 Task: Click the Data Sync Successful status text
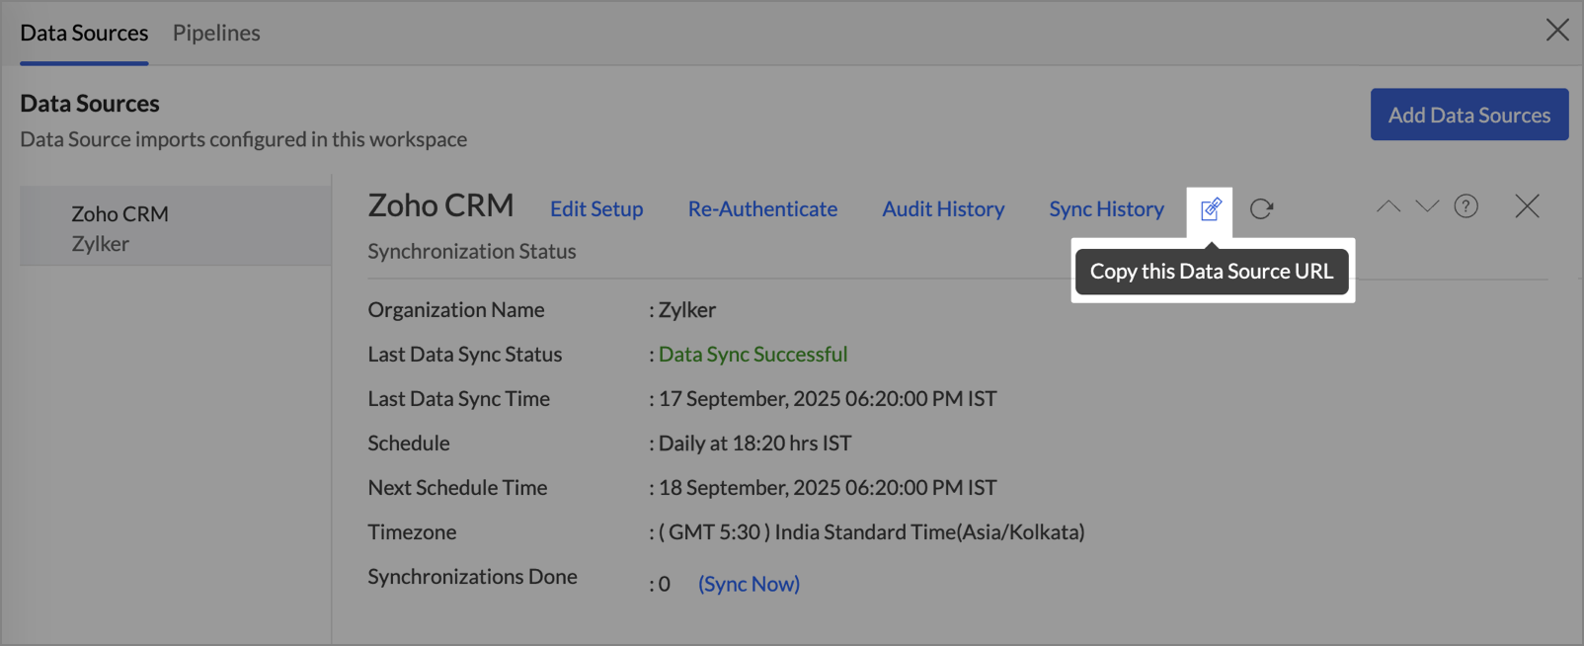(x=752, y=355)
